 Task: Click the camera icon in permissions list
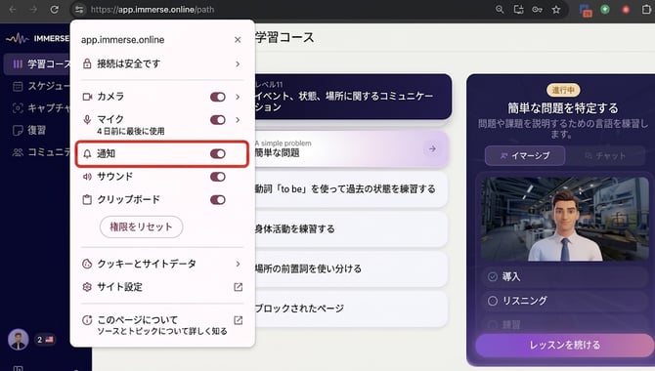(x=87, y=97)
